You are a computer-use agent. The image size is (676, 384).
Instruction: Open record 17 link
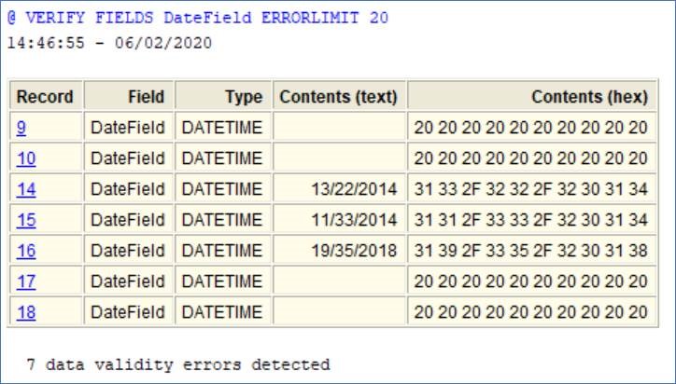tap(26, 281)
